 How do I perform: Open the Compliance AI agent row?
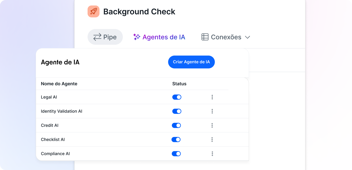coord(55,154)
